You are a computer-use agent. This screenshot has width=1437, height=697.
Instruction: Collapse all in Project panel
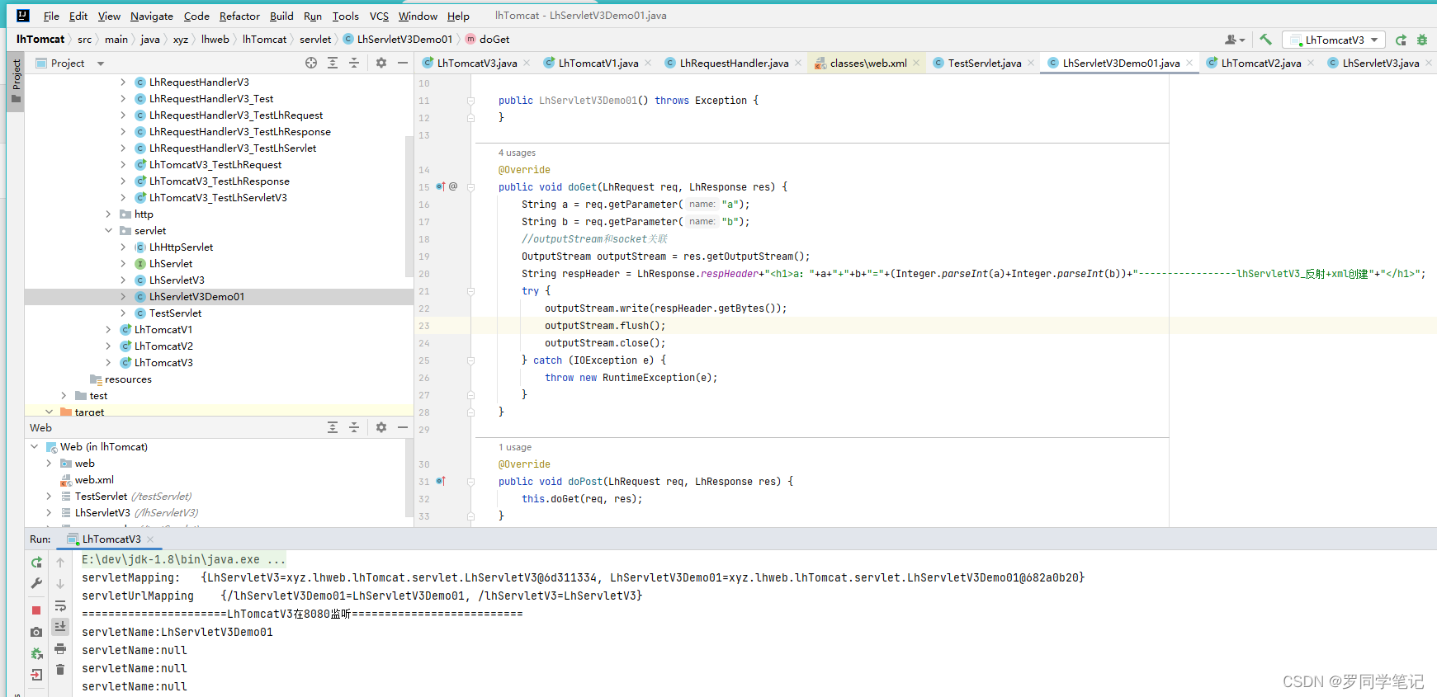click(x=354, y=63)
